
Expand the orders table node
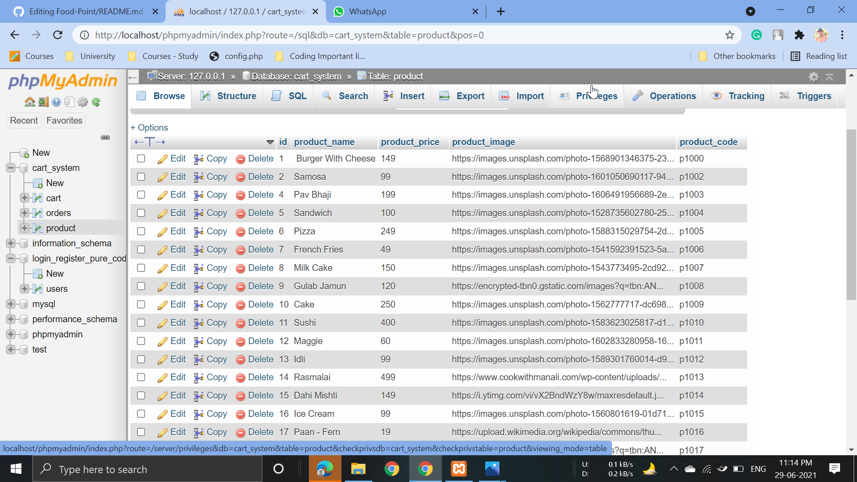[x=24, y=213]
